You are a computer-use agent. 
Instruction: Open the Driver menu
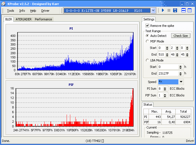(x=45, y=11)
